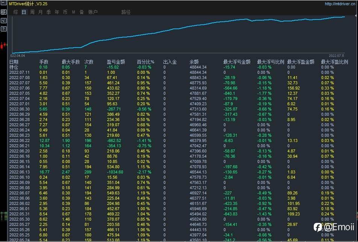Screen dimensions: 358x242
Task: Click the M tab
Action: pos(74,12)
